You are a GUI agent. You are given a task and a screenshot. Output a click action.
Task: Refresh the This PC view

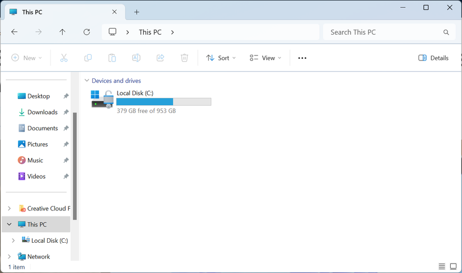87,32
